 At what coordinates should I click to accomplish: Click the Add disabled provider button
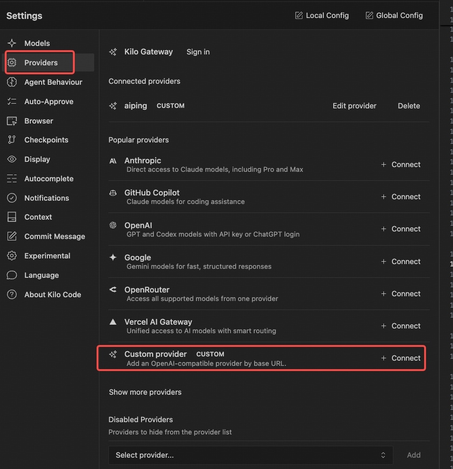tap(414, 455)
